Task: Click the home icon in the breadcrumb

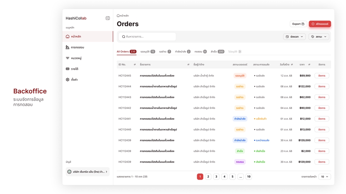Action: [118, 16]
